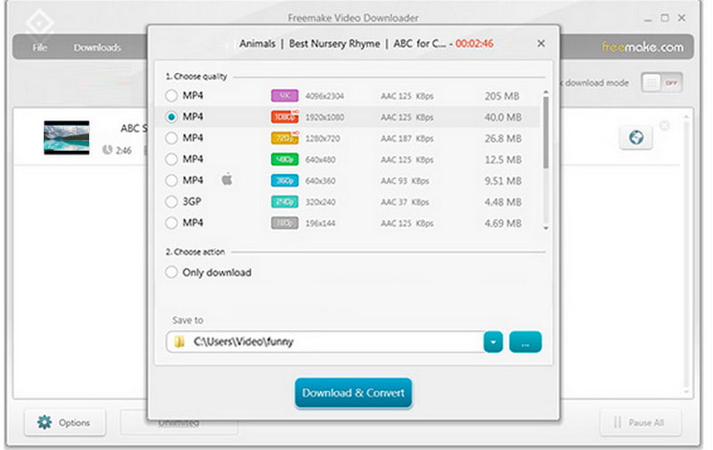Click the globe icon on the video row
The width and height of the screenshot is (713, 450).
(x=635, y=137)
